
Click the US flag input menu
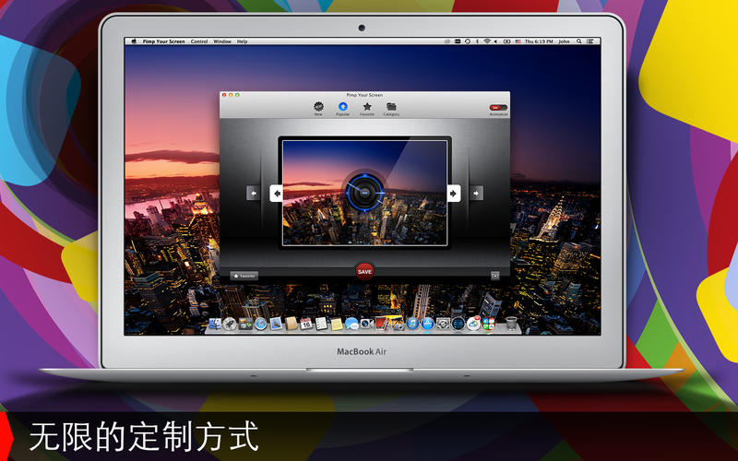[518, 41]
